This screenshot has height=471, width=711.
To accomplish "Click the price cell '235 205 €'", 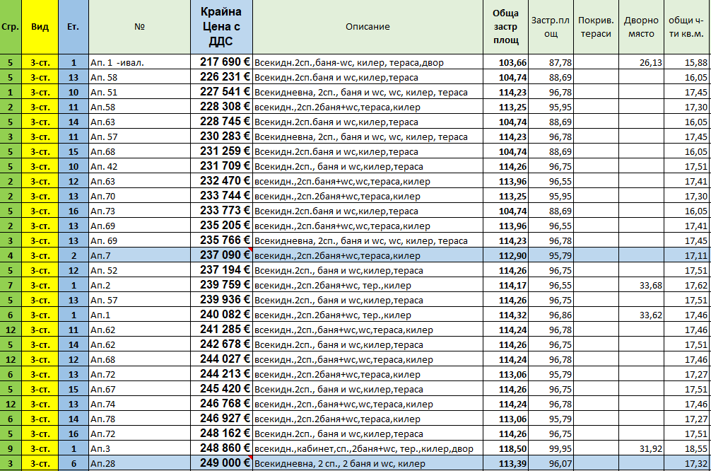I will click(221, 226).
